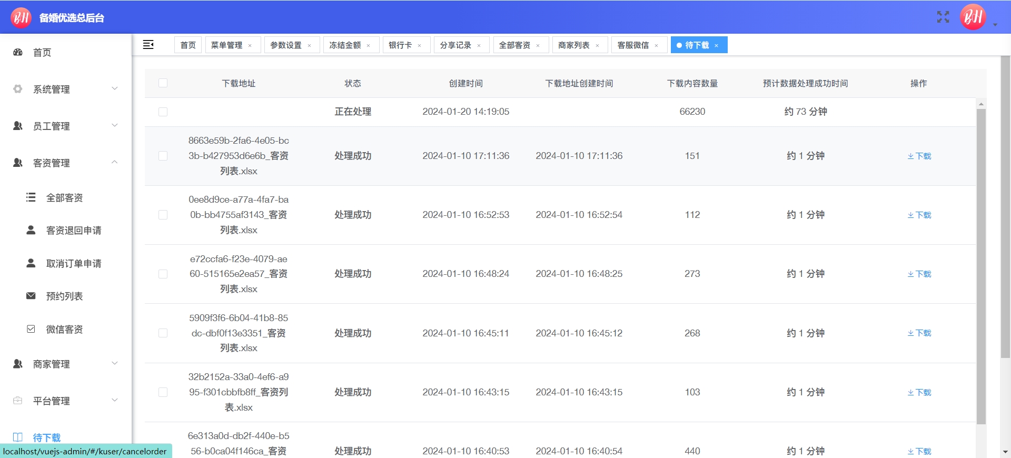Click the 客资退回申请 person icon
The height and width of the screenshot is (458, 1011).
(x=31, y=230)
